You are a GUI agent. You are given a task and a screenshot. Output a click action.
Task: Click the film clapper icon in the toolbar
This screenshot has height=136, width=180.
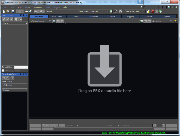coord(116,11)
